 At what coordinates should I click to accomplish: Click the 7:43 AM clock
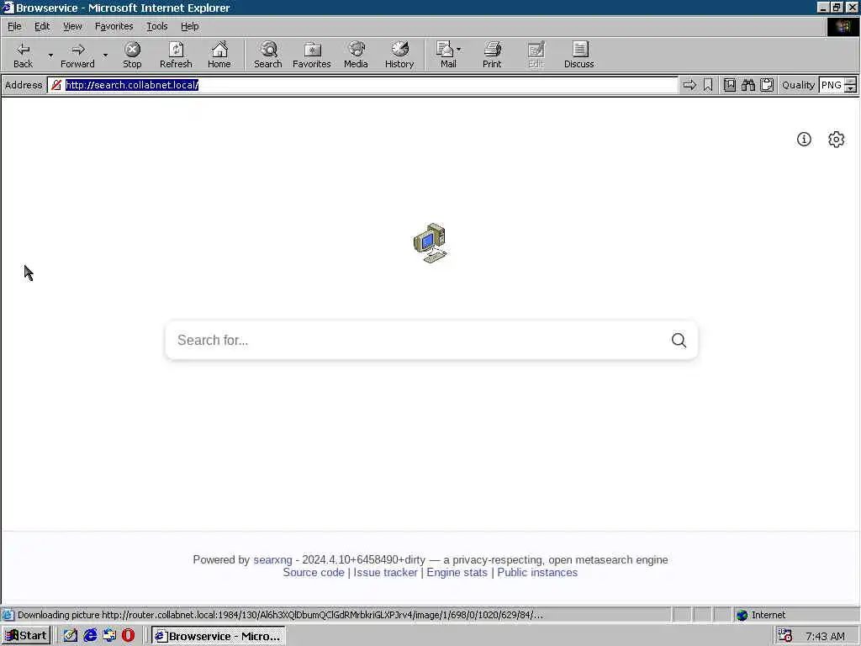pos(825,636)
